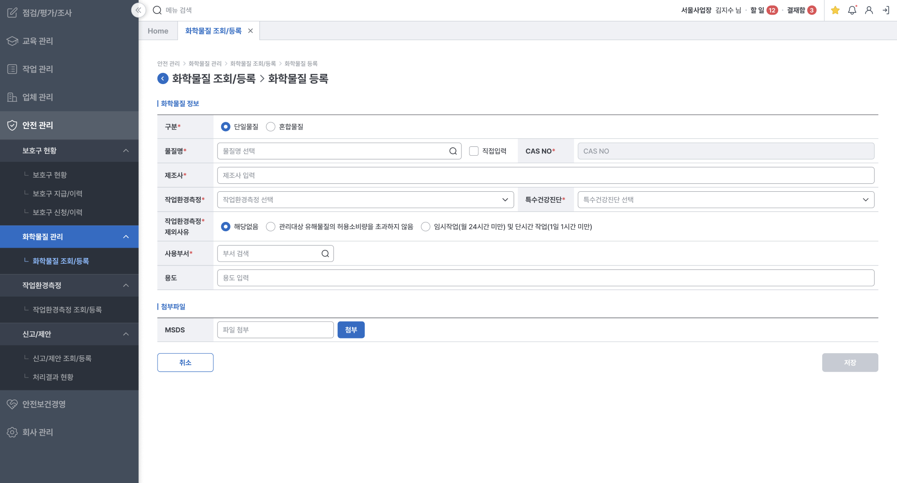Open the 특수건강진단 선택 dropdown
Screen dimensions: 897x483
click(725, 200)
